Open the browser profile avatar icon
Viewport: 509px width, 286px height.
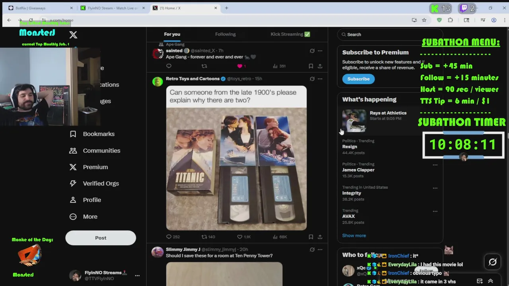[493, 20]
